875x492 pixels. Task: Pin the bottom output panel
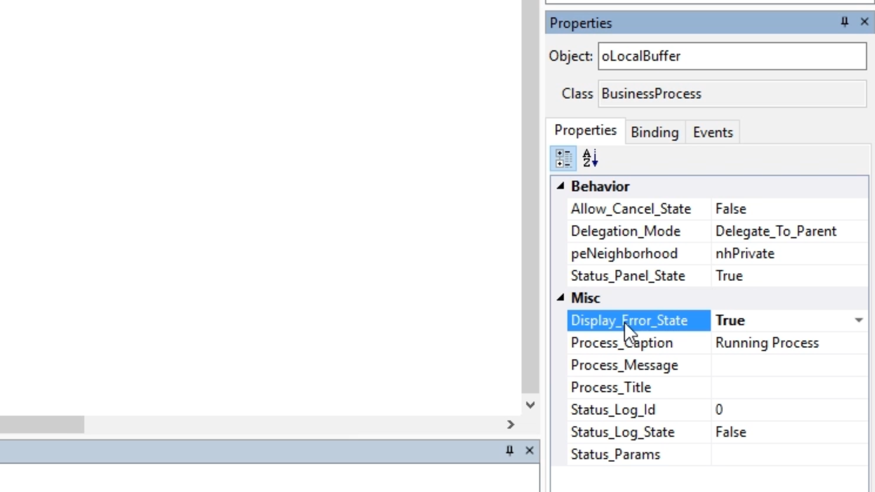point(510,451)
